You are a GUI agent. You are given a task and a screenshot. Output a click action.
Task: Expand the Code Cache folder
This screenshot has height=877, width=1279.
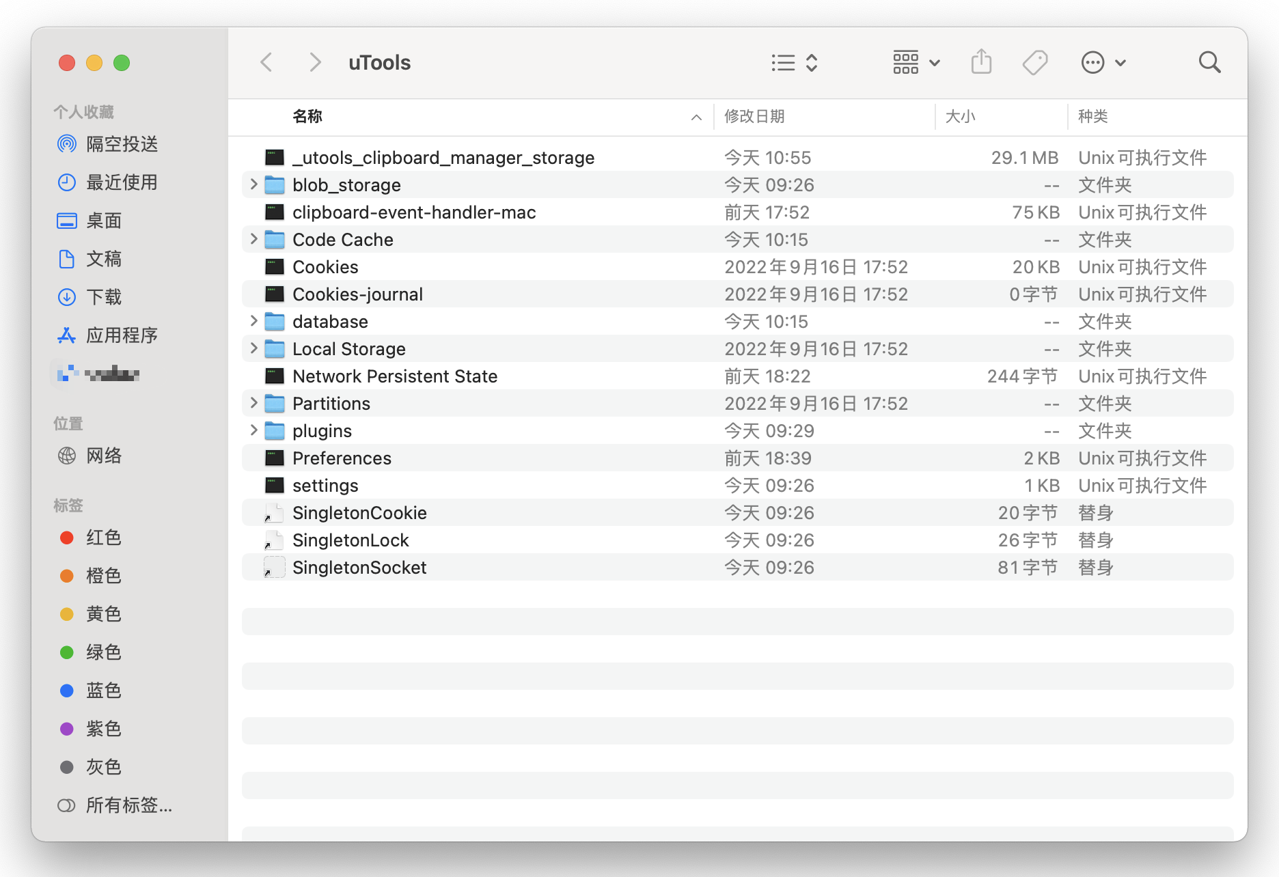253,239
